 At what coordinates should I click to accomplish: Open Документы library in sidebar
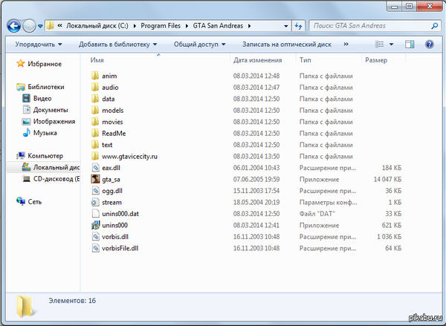(51, 110)
